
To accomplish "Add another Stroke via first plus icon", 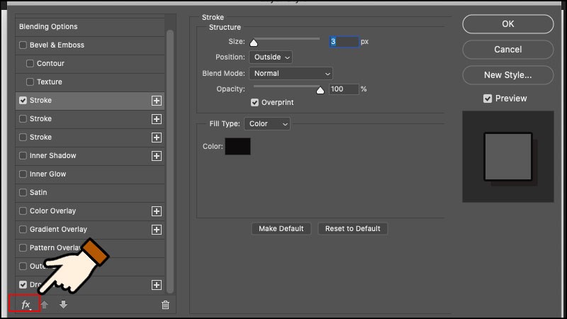I will 157,101.
